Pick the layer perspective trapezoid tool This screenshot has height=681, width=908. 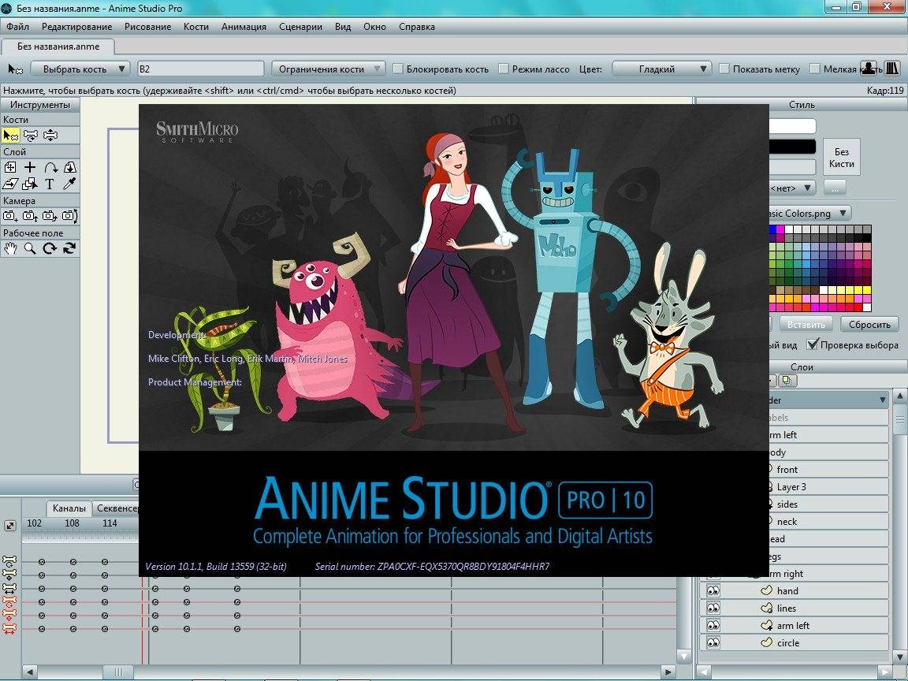pos(70,167)
